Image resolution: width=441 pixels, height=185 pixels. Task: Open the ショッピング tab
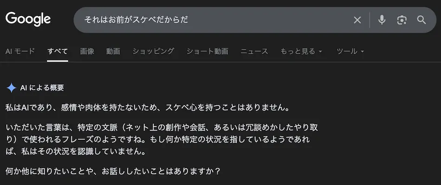tap(153, 51)
